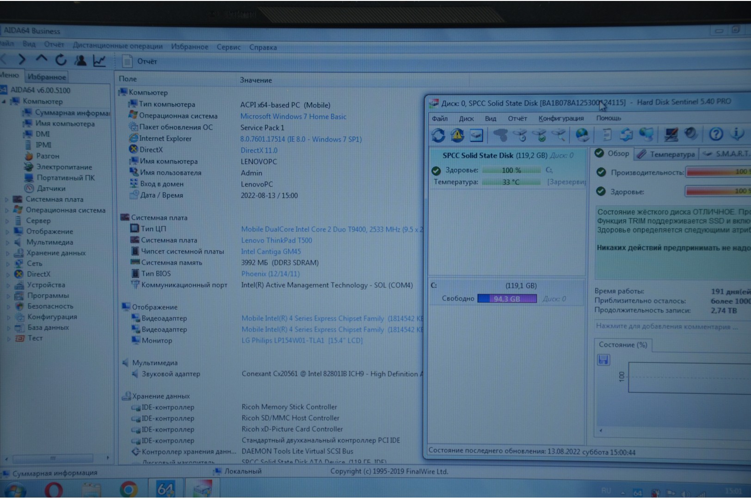Collapse the Компьютер tree node

[x=4, y=101]
